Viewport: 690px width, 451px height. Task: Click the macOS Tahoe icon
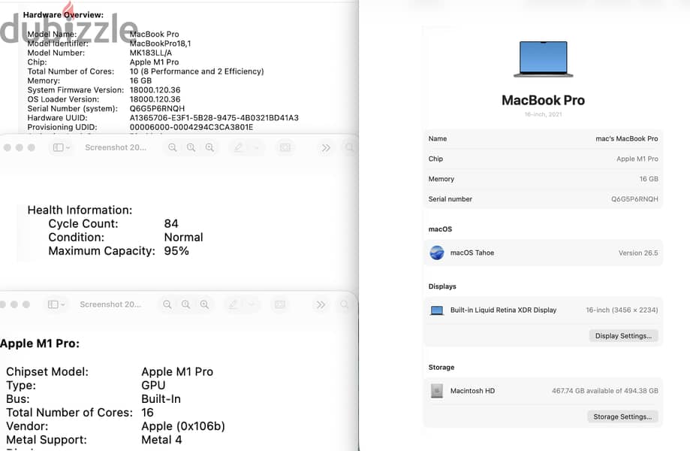coord(437,253)
